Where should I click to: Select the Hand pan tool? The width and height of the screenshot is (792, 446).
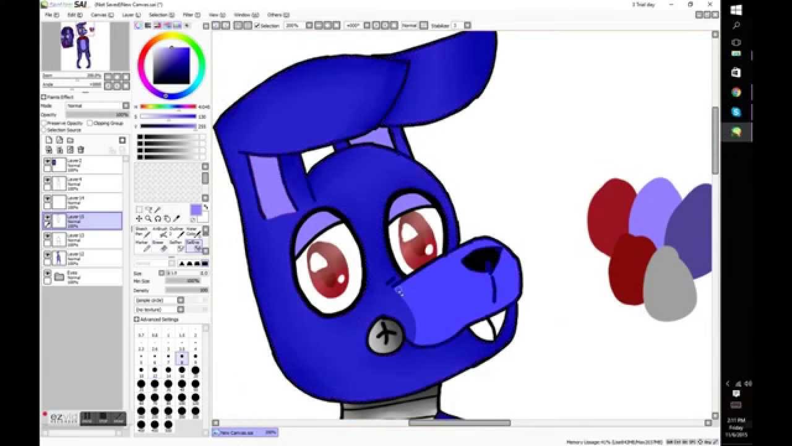click(167, 219)
